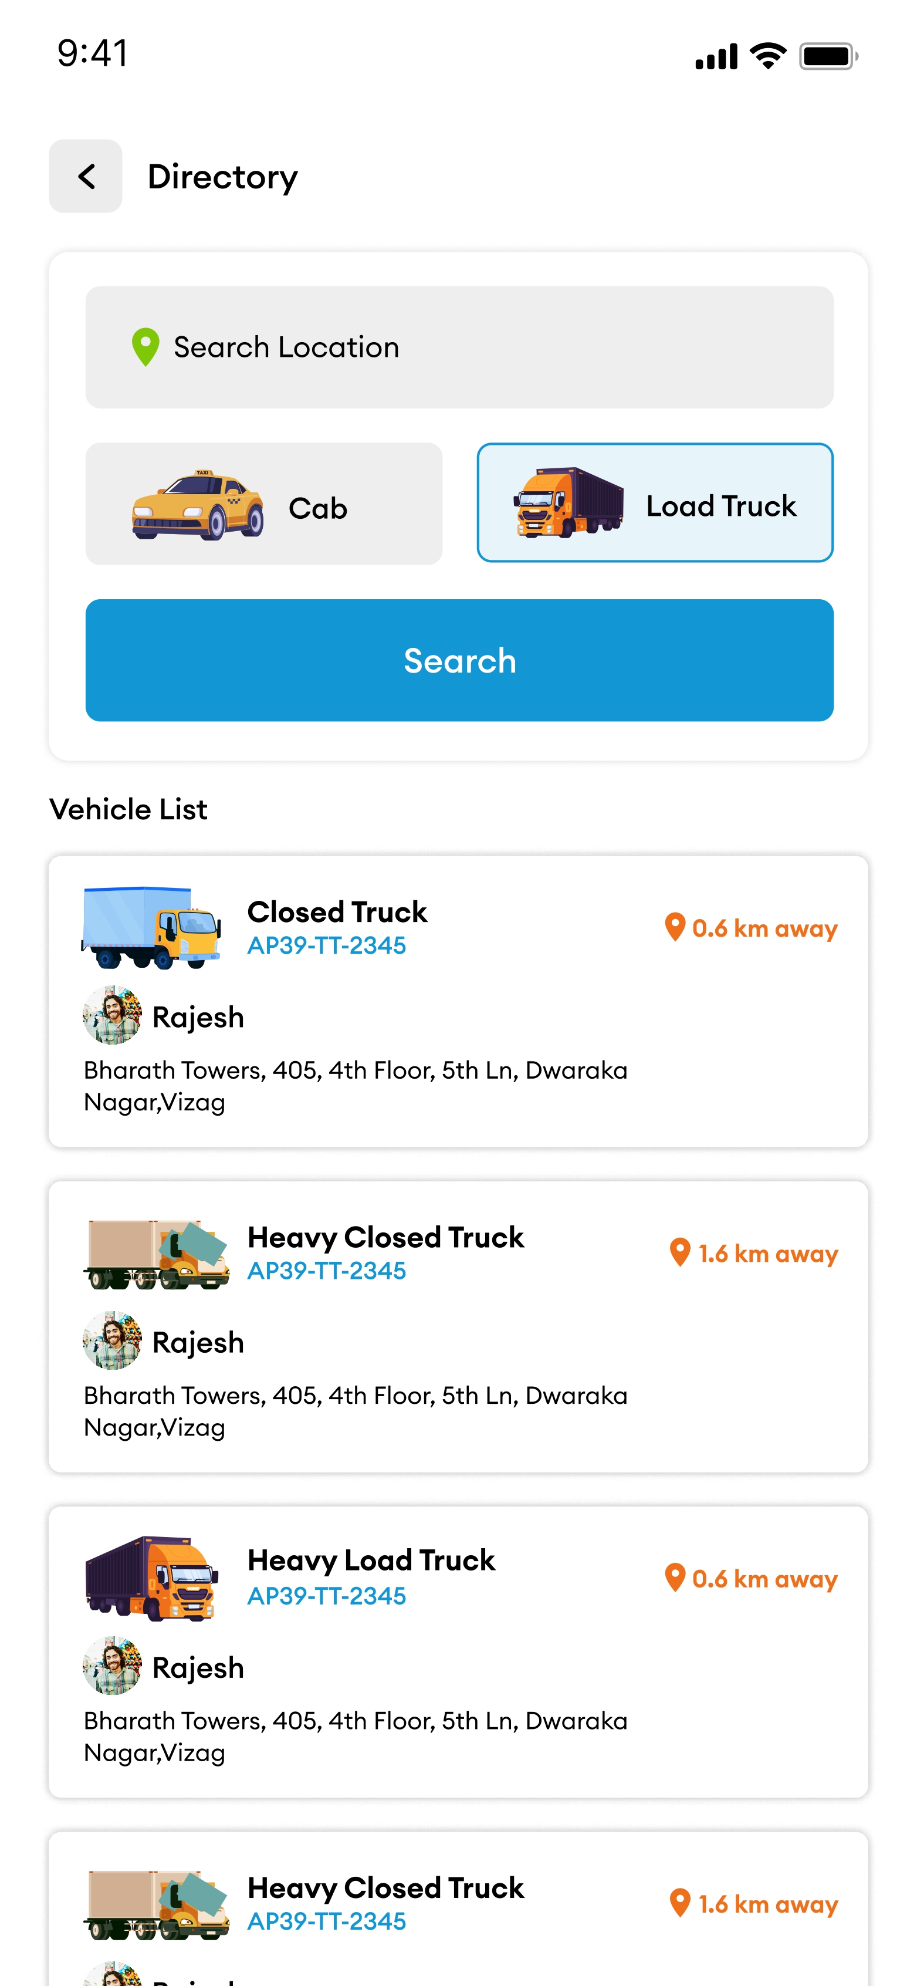Tap Rajesh's avatar in Heavy Load Truck card
The width and height of the screenshot is (917, 1986).
pos(113,1667)
